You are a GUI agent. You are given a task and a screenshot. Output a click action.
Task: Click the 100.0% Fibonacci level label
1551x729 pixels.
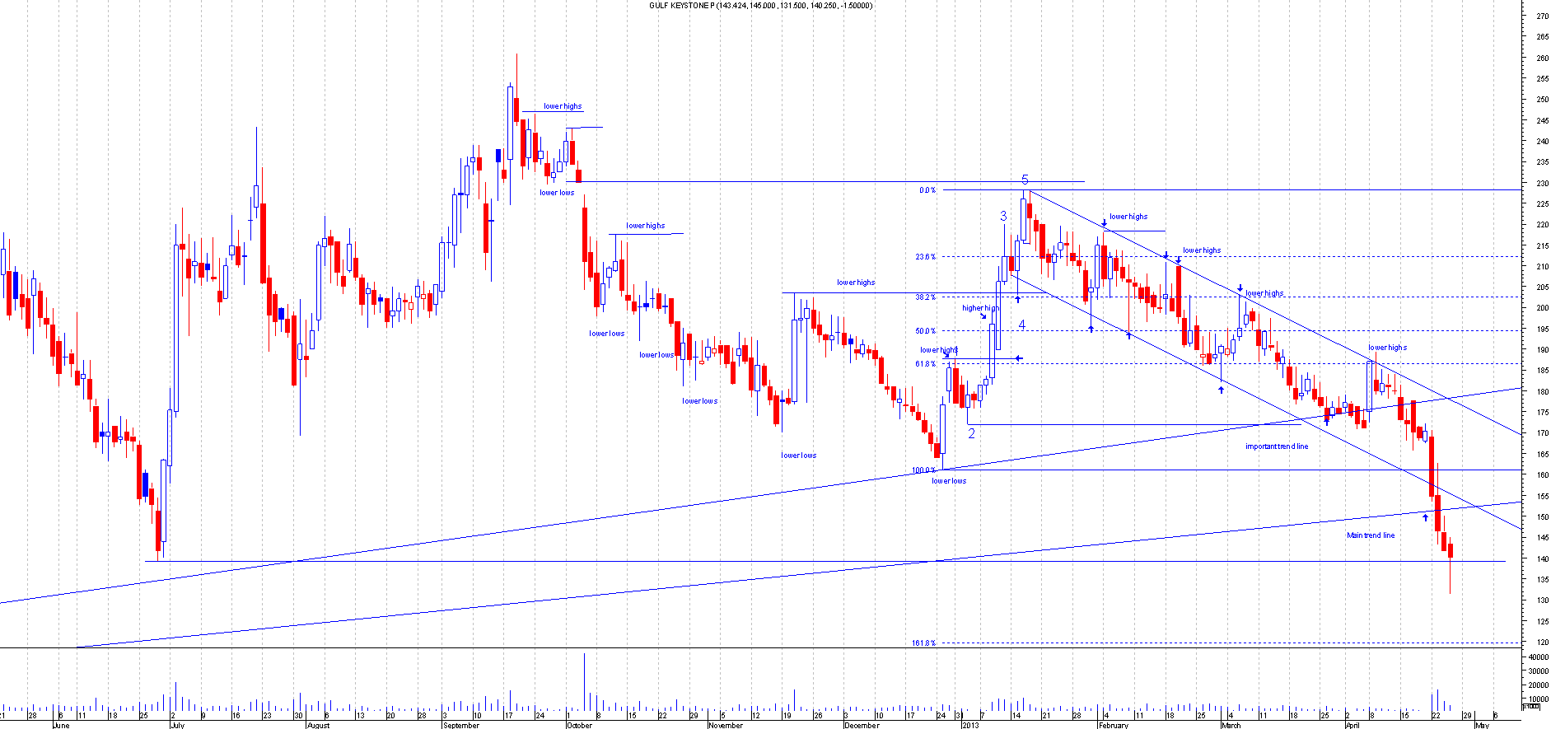pos(923,470)
